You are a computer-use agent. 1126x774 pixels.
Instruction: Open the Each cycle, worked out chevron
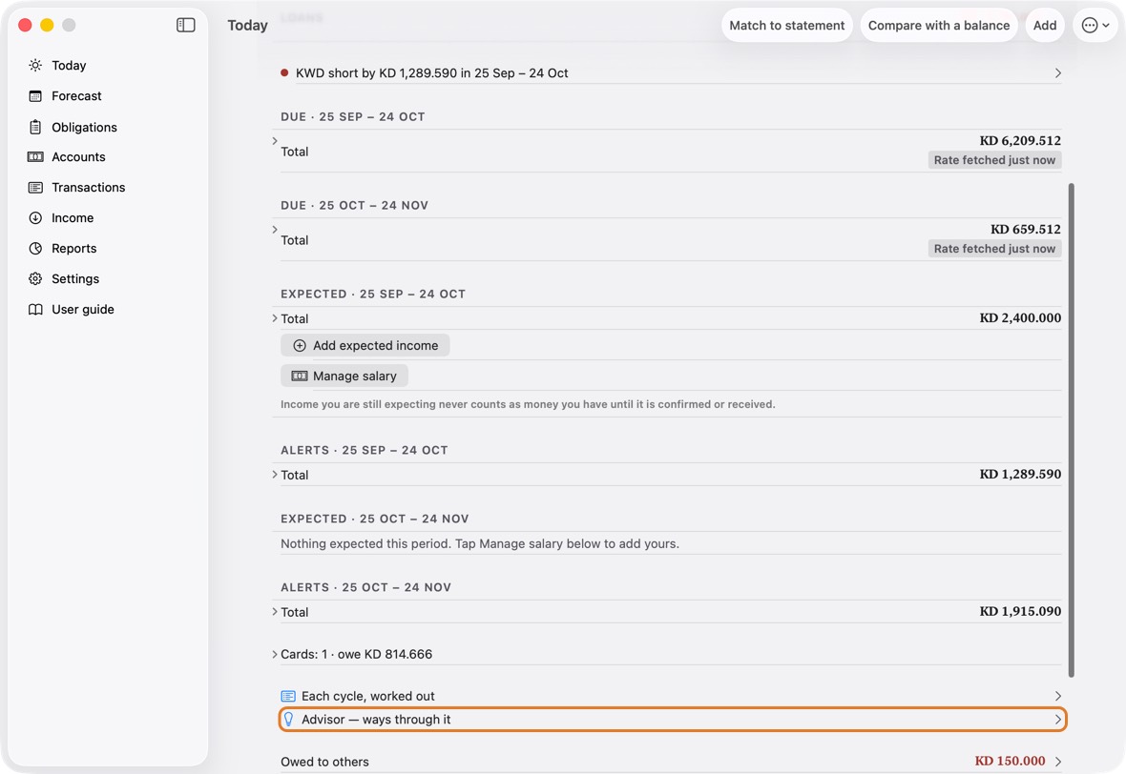point(1058,696)
